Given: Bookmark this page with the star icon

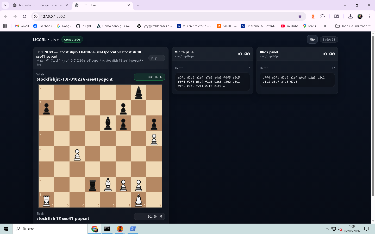Looking at the screenshot, I should pos(300,16).
